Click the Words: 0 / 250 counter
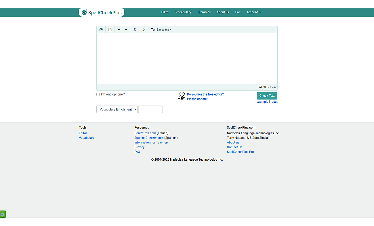Screen dimensions: 374x226 tap(267, 87)
